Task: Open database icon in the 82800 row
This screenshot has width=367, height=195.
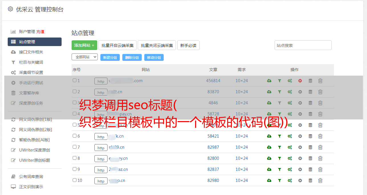Action: click(x=310, y=158)
